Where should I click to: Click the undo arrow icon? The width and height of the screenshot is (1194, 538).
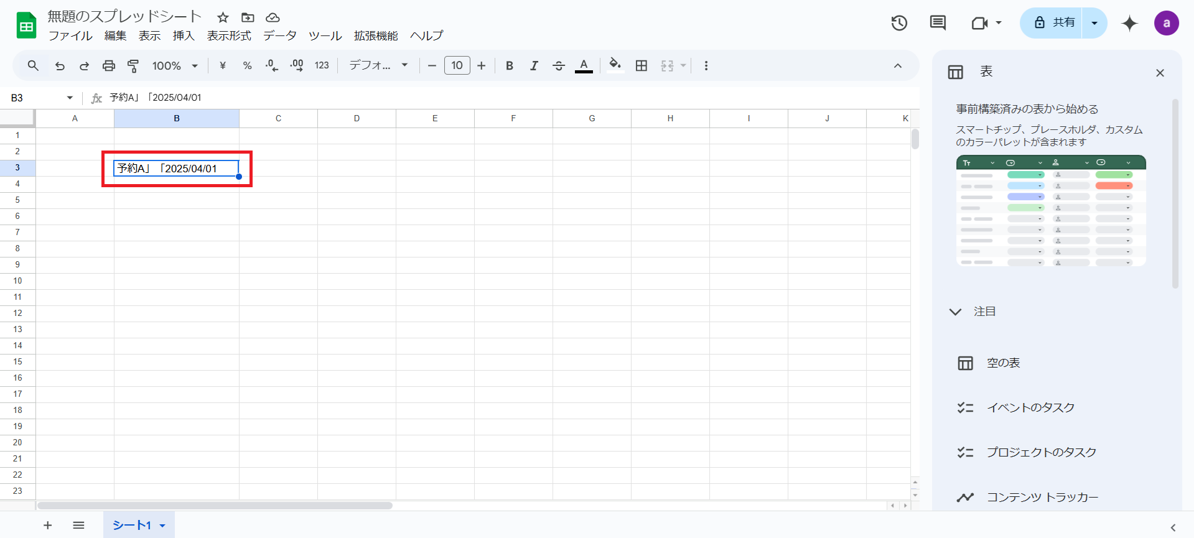(x=60, y=66)
